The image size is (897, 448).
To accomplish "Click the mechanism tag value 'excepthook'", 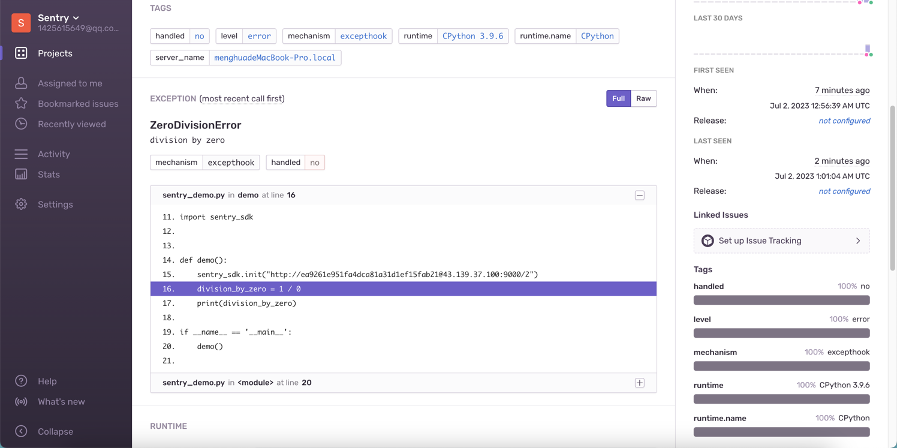I will (x=363, y=36).
